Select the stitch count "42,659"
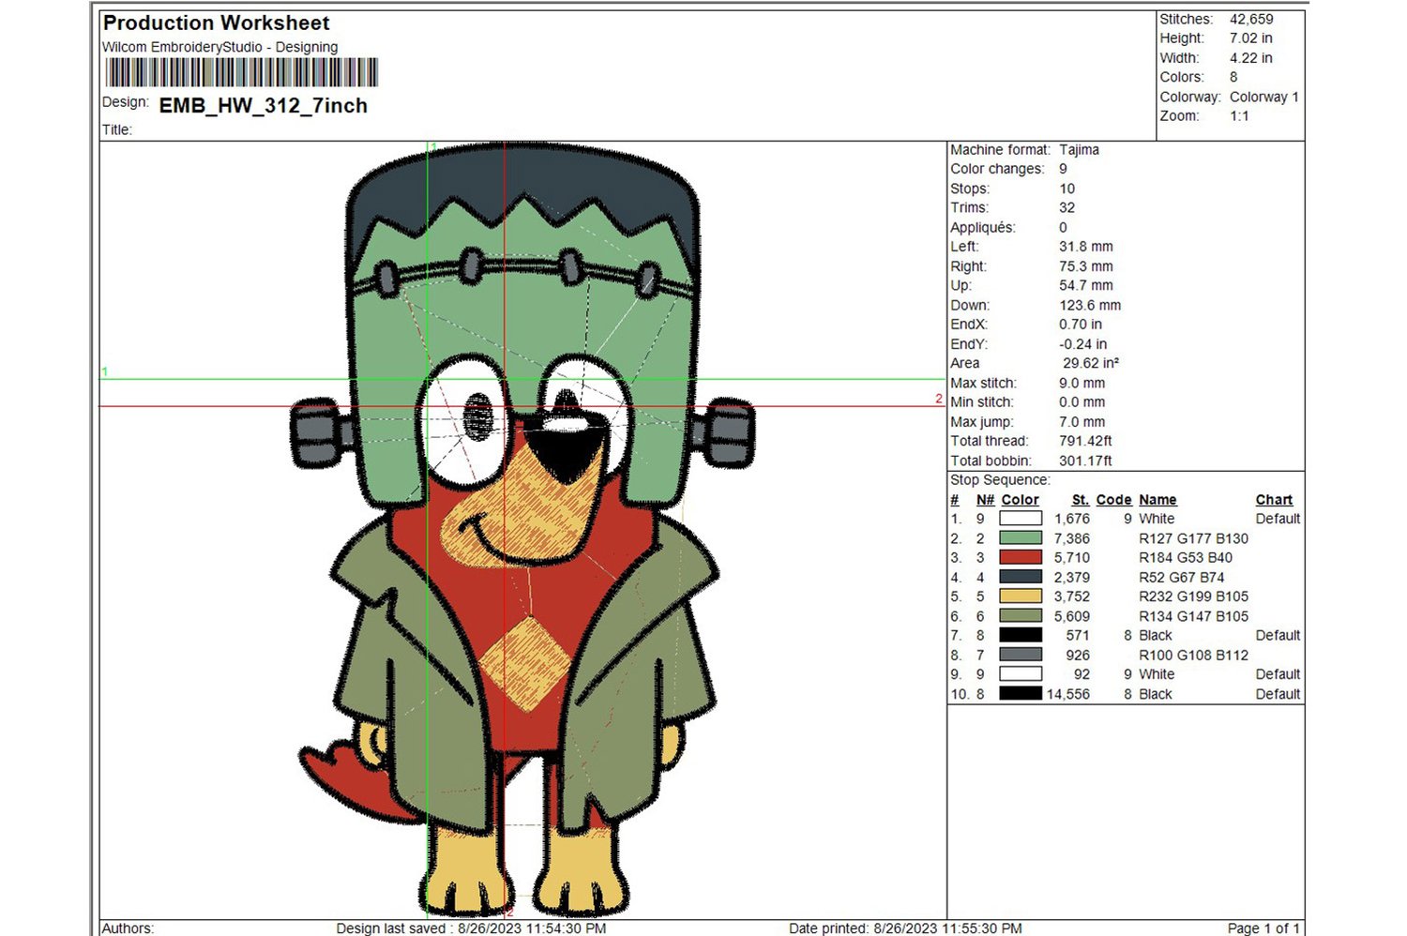The image size is (1407, 936). pos(1251,19)
